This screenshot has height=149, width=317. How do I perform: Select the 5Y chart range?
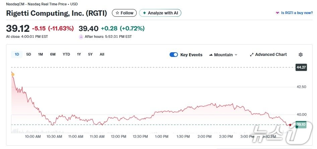click(90, 54)
